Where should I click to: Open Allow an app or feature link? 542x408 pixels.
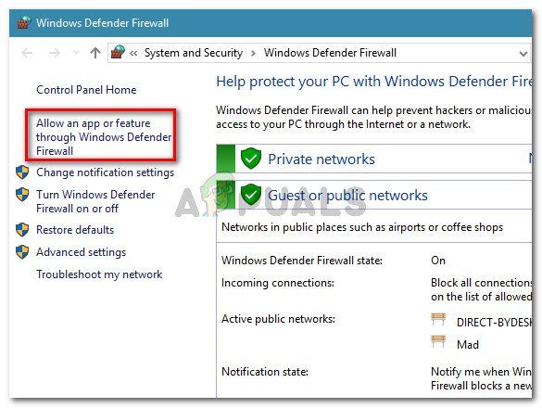tap(104, 137)
